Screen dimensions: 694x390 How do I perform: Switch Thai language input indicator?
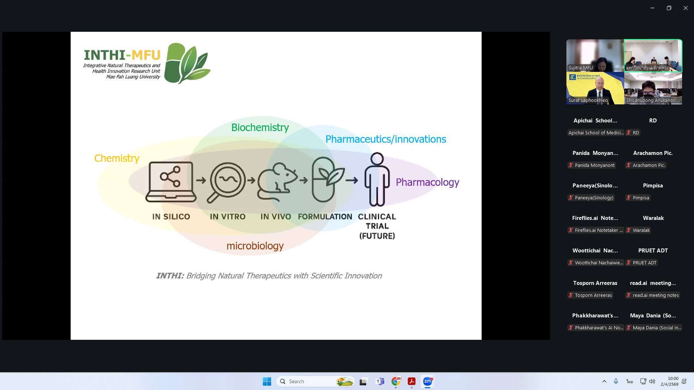coord(630,381)
